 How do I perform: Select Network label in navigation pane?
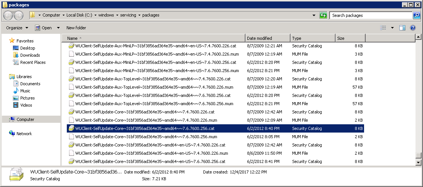(24, 134)
